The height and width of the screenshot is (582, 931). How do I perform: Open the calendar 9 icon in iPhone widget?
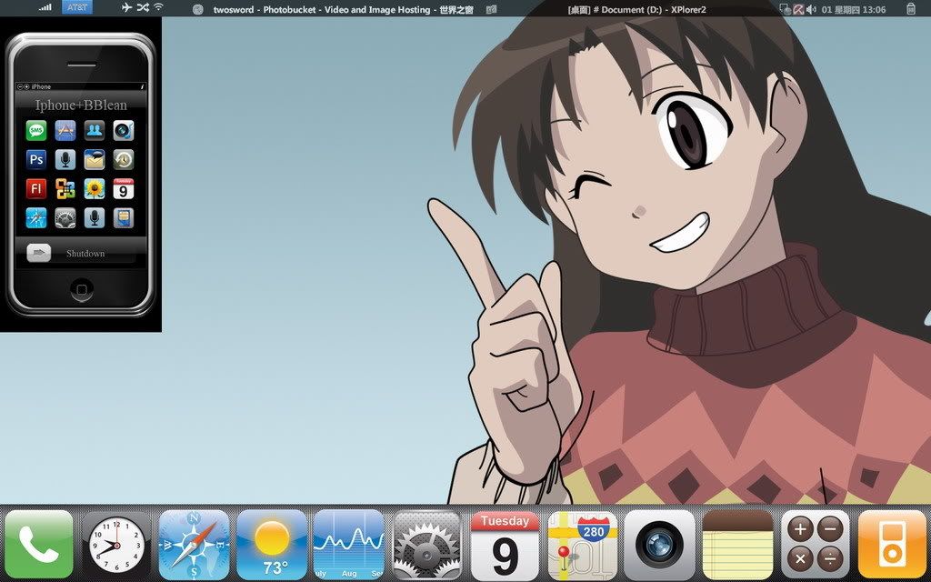(x=124, y=189)
